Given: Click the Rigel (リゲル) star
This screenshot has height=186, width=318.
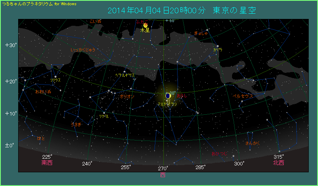Looking at the screenshot, I should [x=104, y=113].
